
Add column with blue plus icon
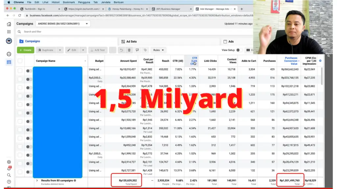(320, 61)
